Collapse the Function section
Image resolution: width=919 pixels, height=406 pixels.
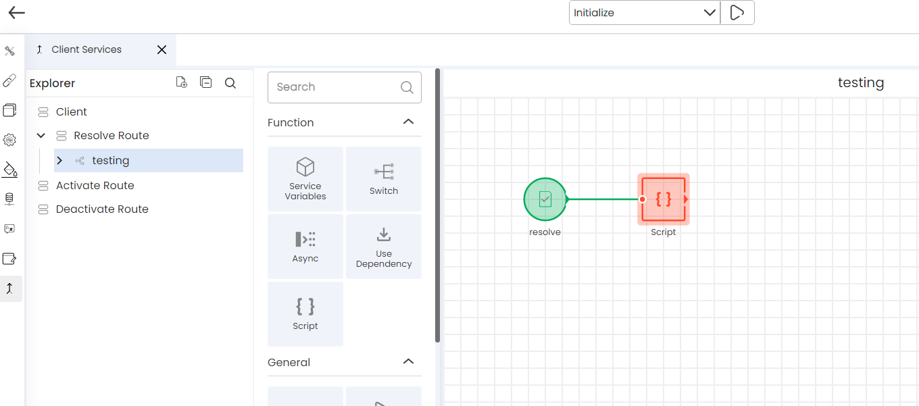point(408,122)
